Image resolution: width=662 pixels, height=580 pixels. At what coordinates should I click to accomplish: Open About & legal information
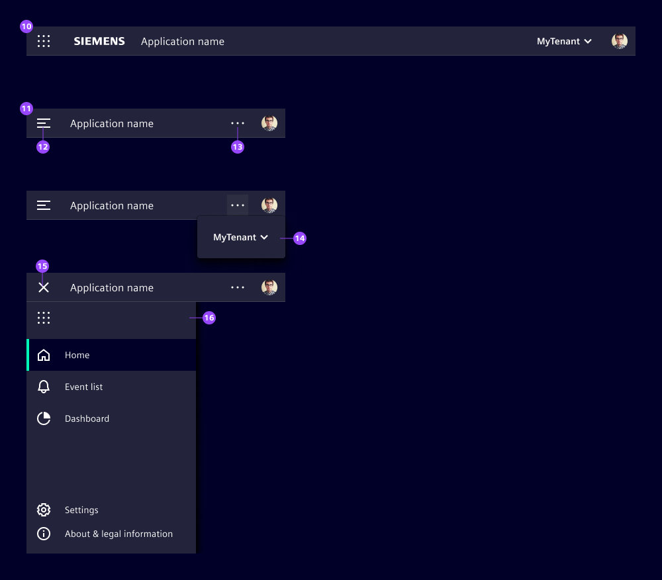[118, 534]
